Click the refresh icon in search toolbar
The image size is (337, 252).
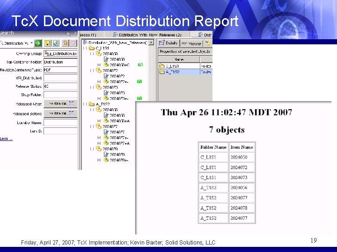click(56, 43)
